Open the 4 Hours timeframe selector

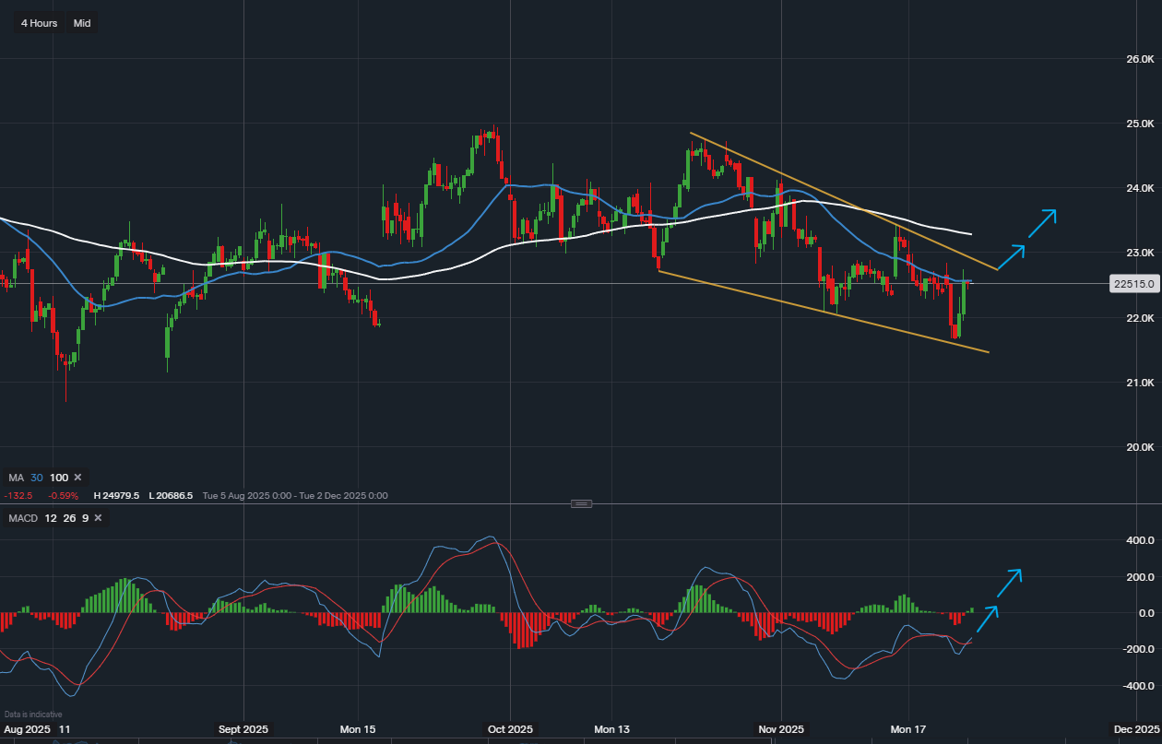click(39, 23)
